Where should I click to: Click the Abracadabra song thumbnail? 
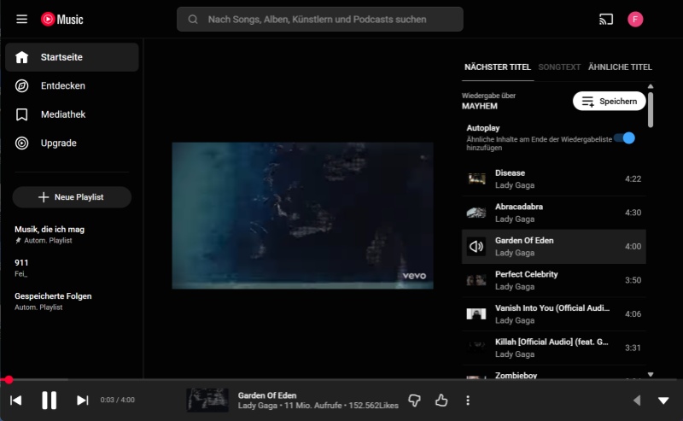click(476, 213)
